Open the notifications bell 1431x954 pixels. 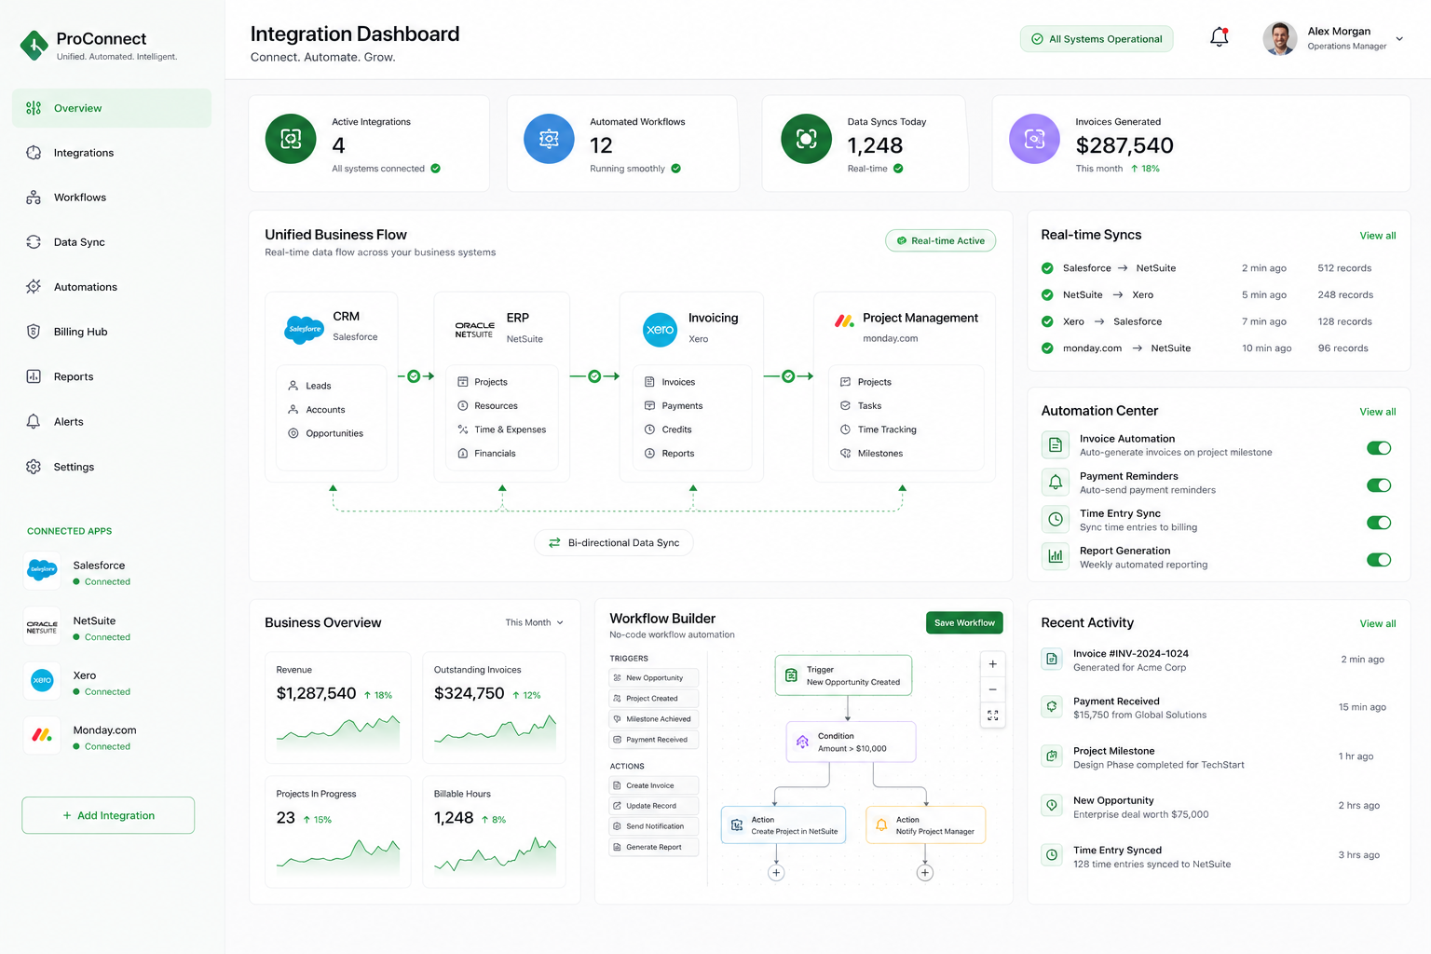1219,37
